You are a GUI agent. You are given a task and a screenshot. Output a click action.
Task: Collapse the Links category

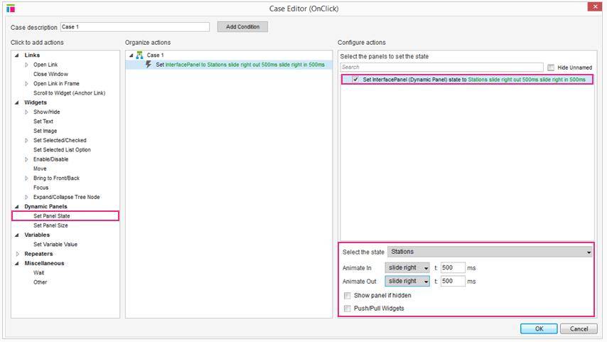coord(17,55)
